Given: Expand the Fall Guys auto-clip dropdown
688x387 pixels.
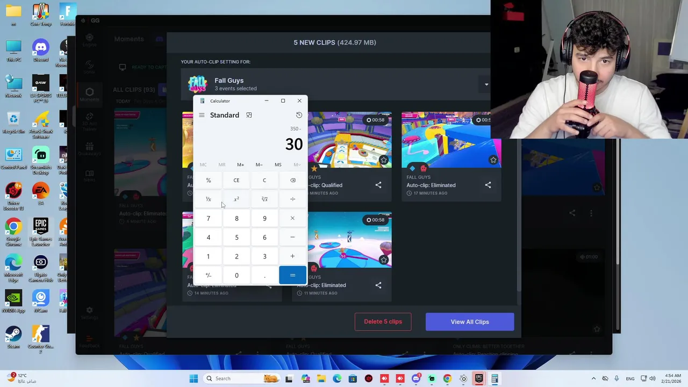Looking at the screenshot, I should [x=486, y=84].
